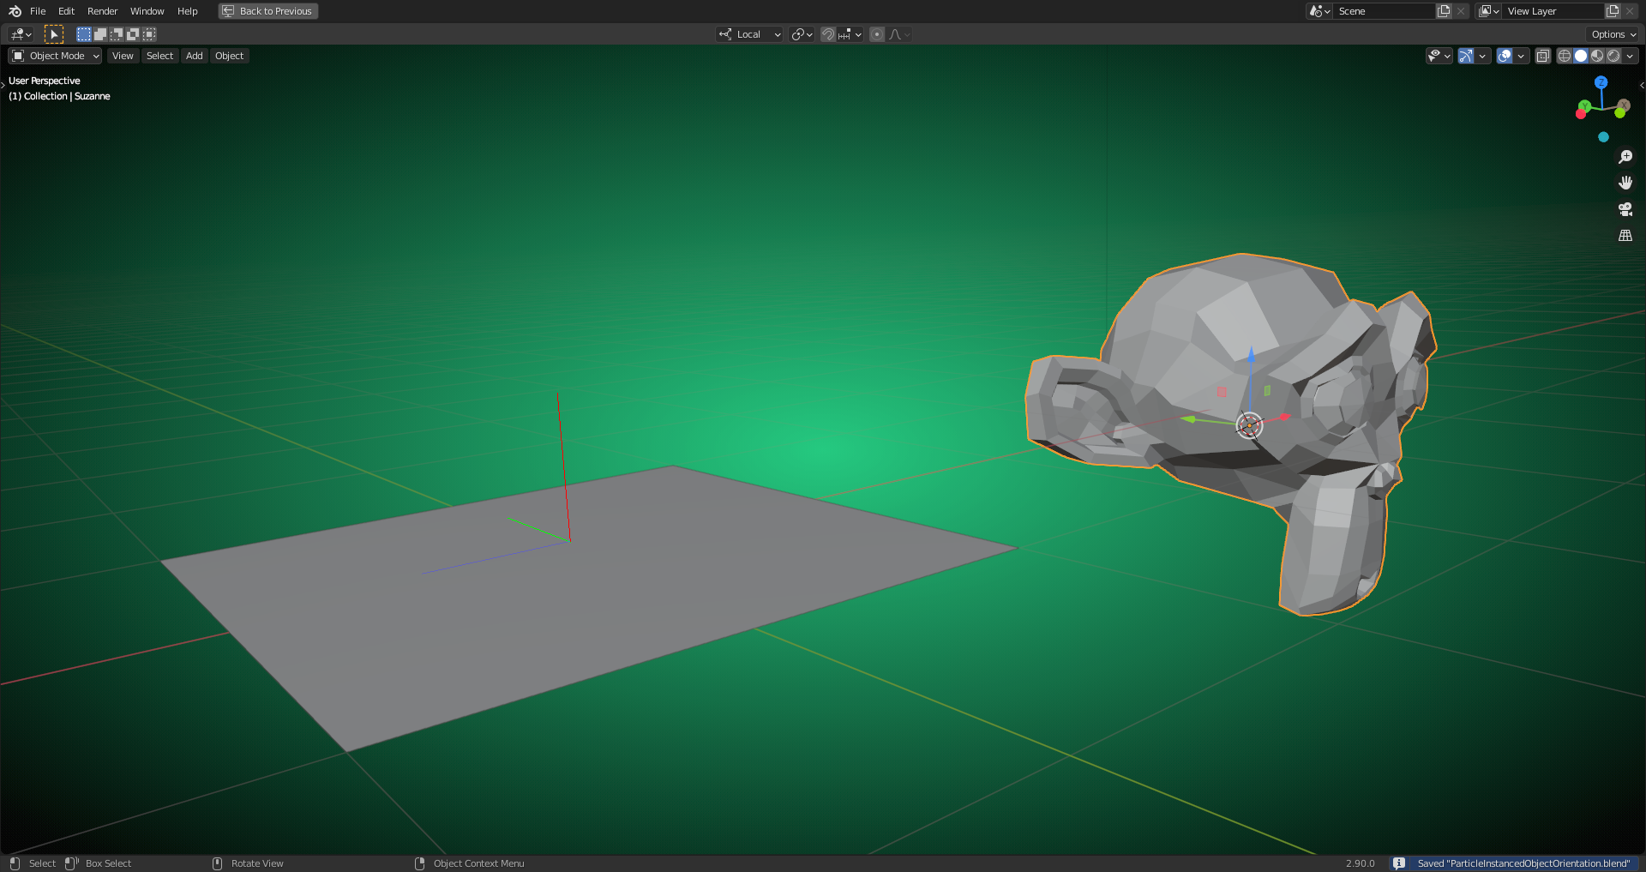
Task: Select material preview shading mode
Action: click(1596, 56)
